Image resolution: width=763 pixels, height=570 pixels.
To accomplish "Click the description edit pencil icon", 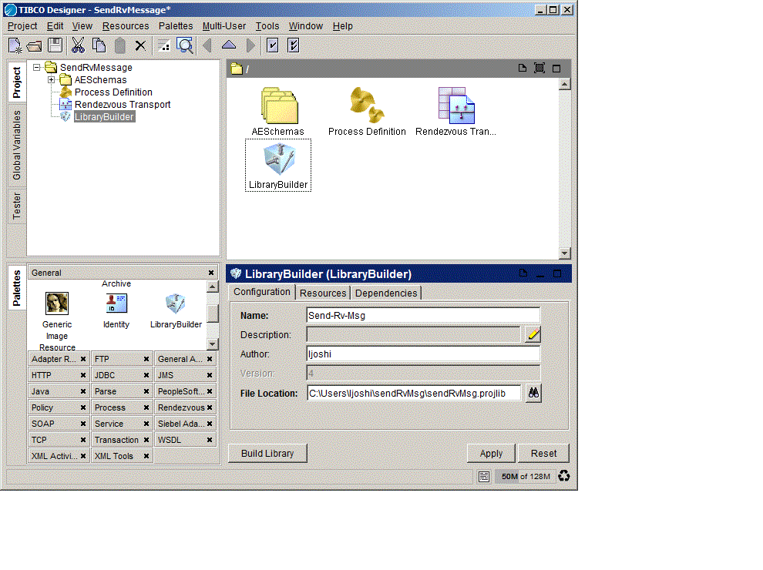I will pos(533,334).
